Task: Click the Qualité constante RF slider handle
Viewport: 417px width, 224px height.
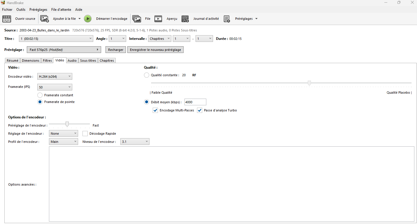Action: 309,83
